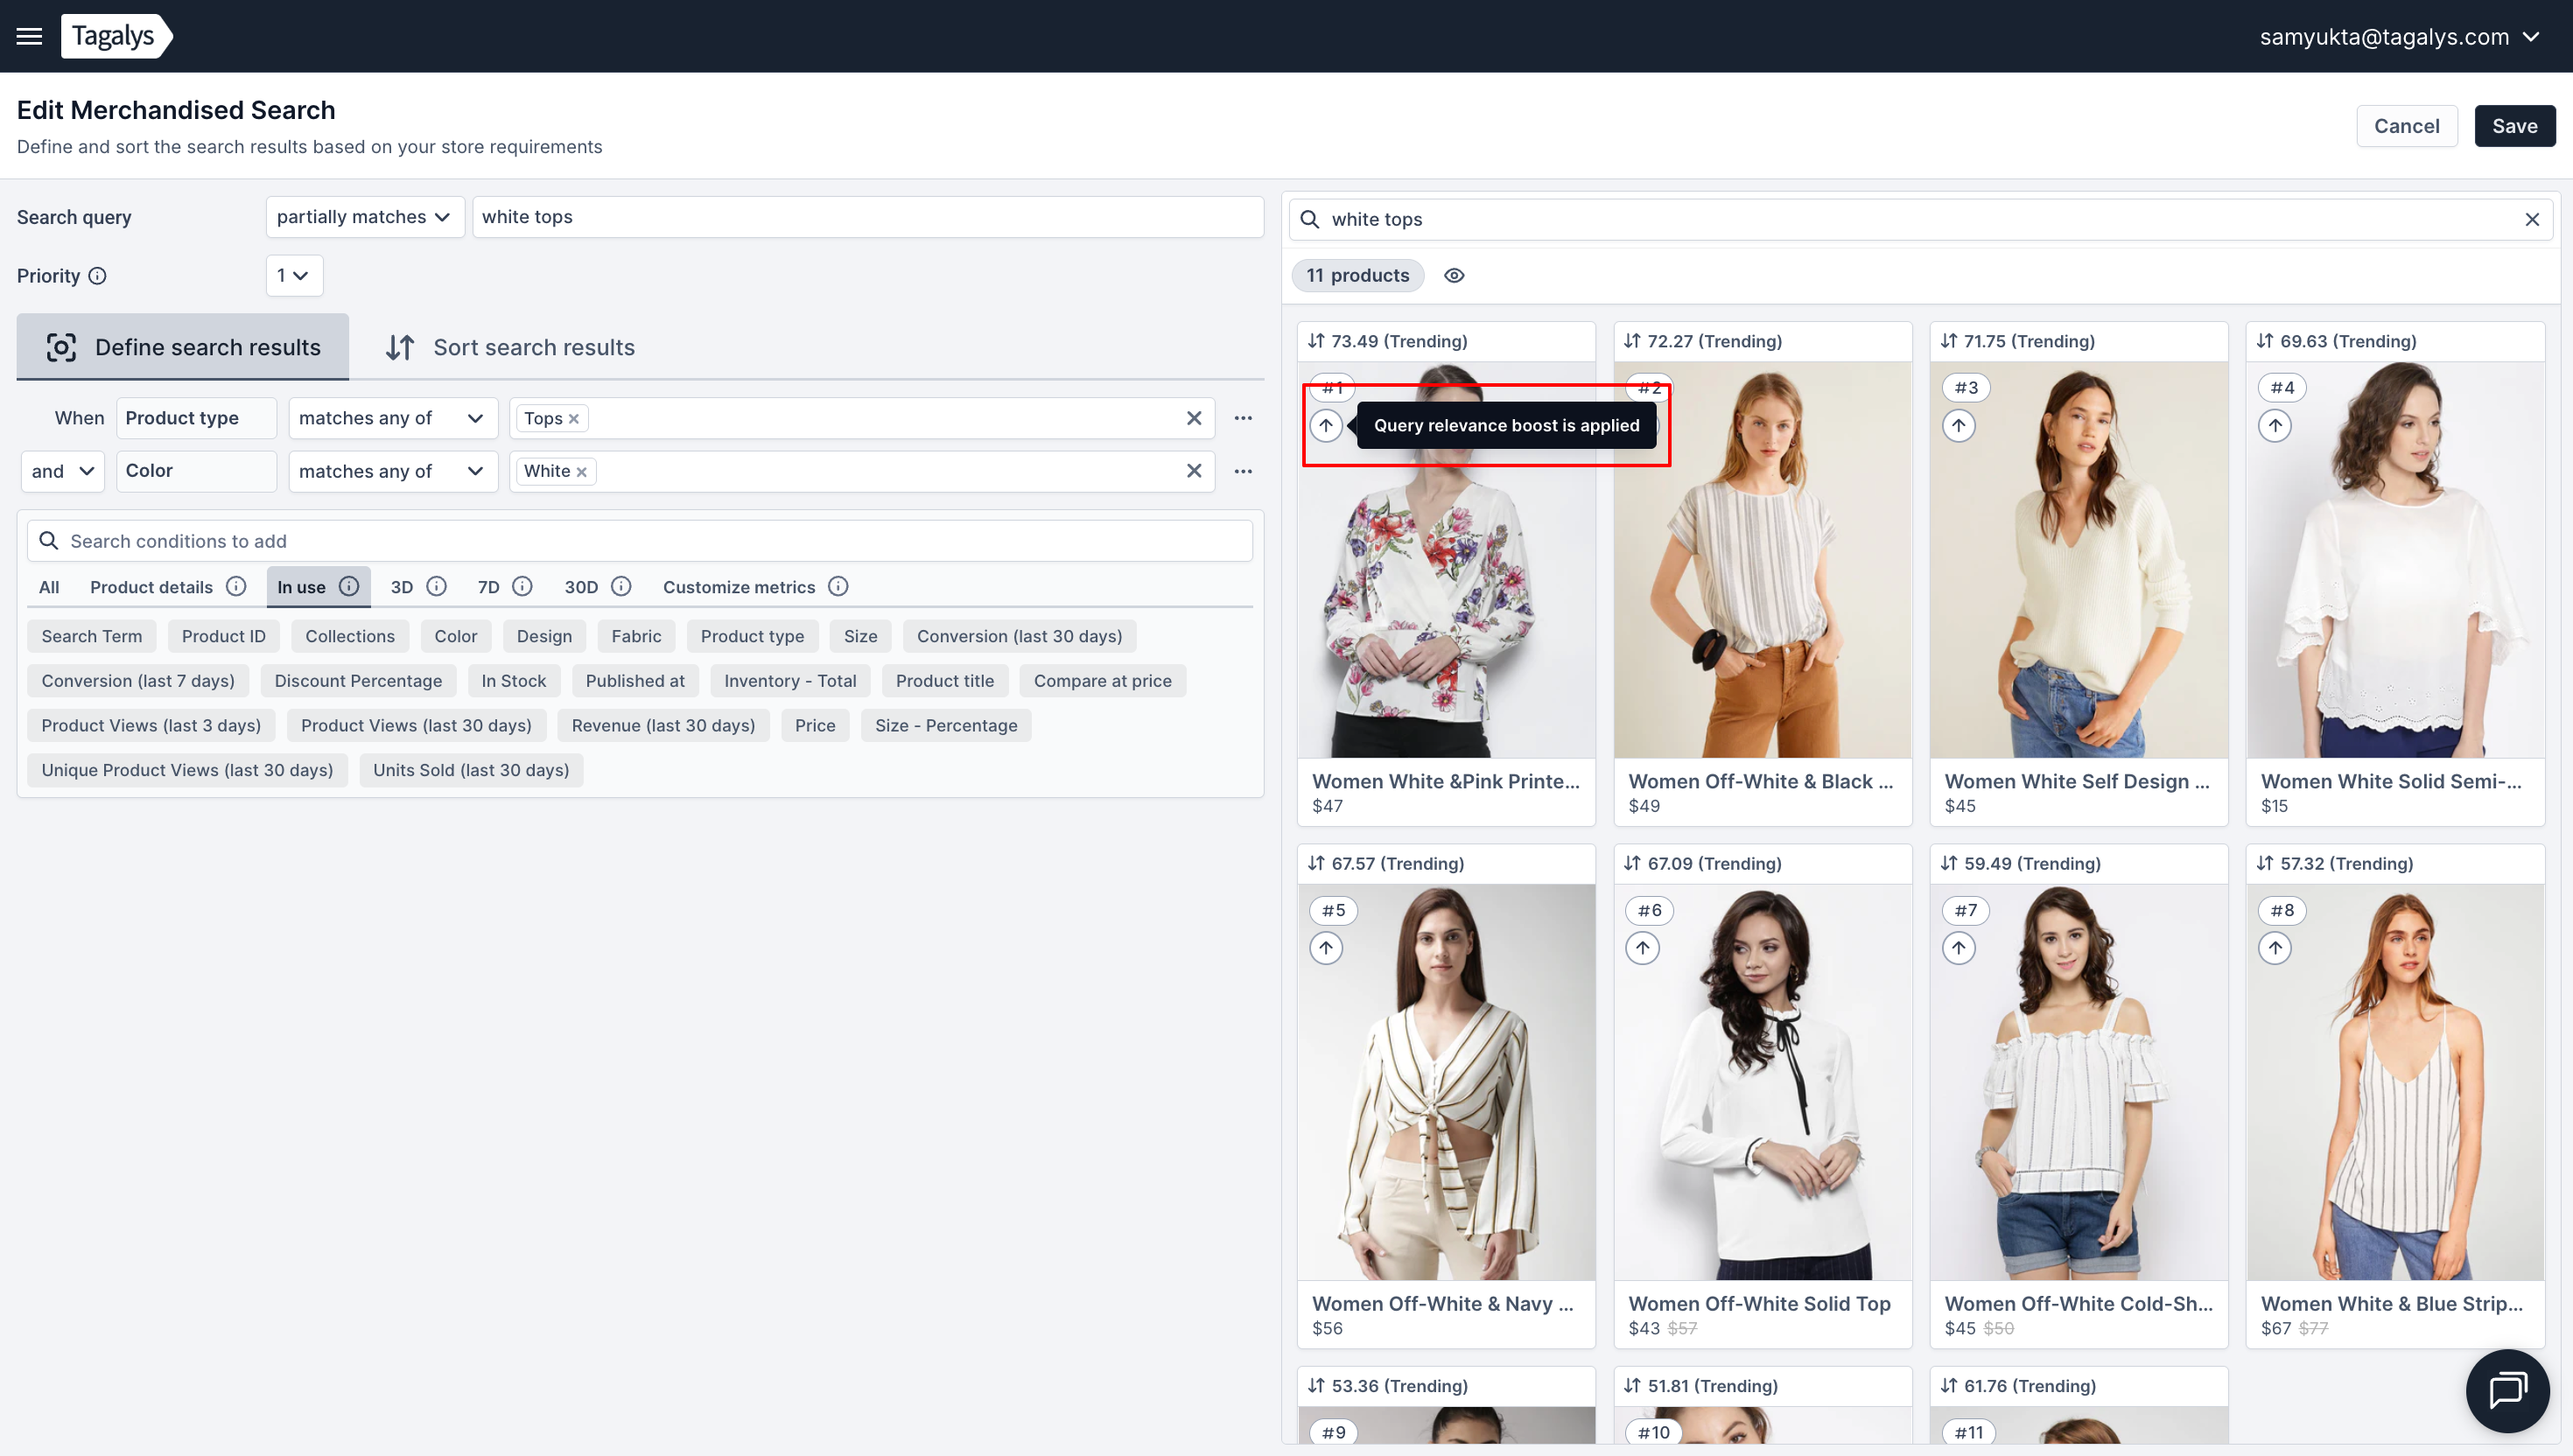Clear the white tops preview search
Image resolution: width=2573 pixels, height=1456 pixels.
[x=2531, y=219]
